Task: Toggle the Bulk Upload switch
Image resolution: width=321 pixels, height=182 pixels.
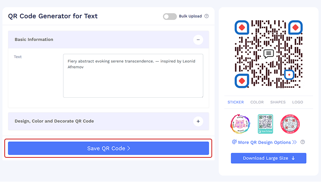Action: [170, 16]
